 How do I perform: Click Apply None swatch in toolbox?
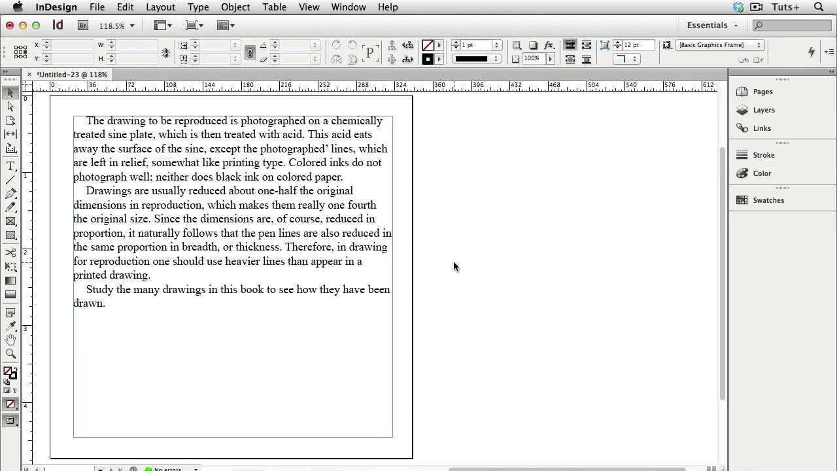click(10, 405)
